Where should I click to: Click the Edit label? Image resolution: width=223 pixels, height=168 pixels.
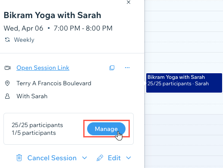click(x=114, y=158)
